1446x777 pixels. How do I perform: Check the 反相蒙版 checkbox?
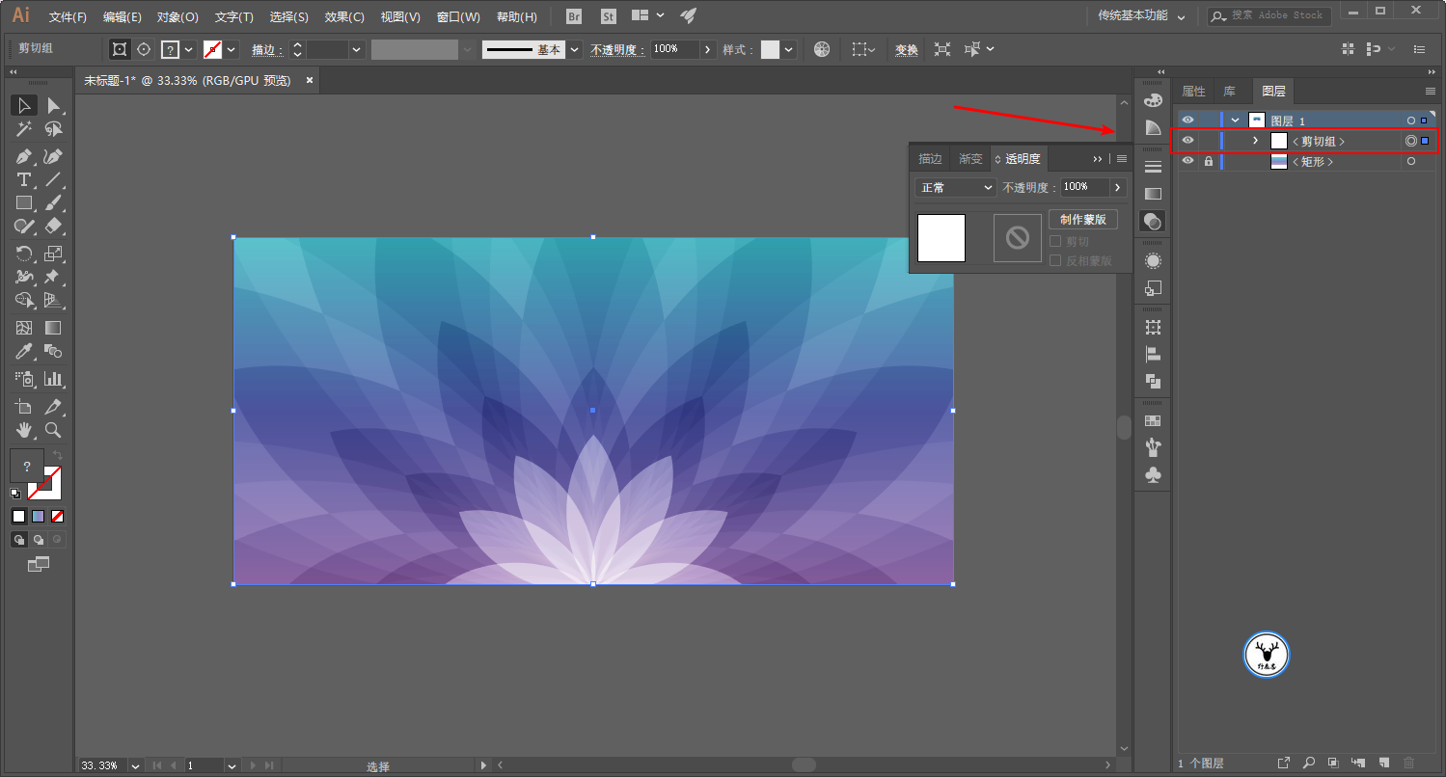[1055, 260]
